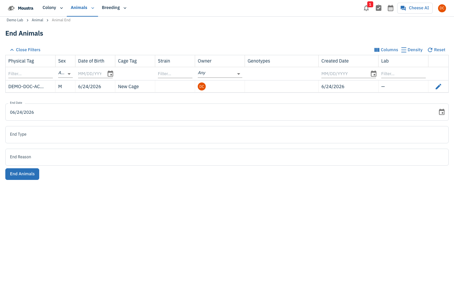Open the End Type dropdown field
This screenshot has height=284, width=454.
227,135
